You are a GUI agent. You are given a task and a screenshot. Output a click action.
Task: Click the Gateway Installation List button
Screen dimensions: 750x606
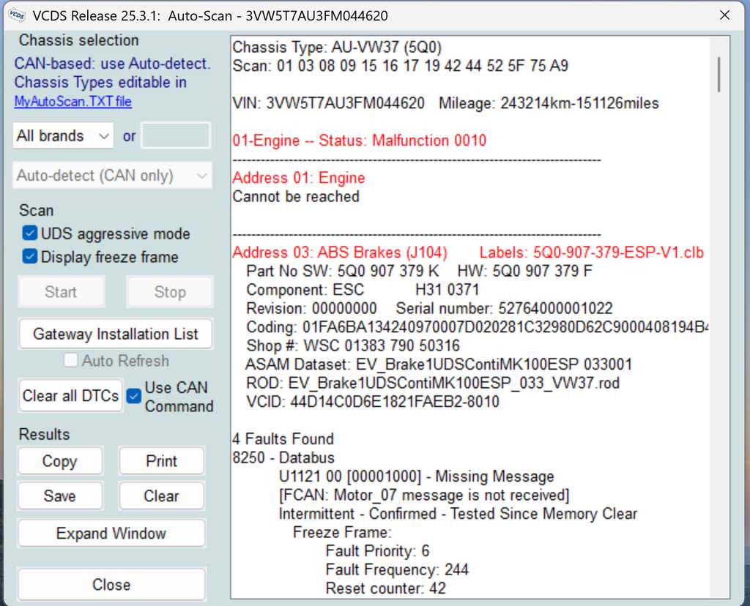115,334
